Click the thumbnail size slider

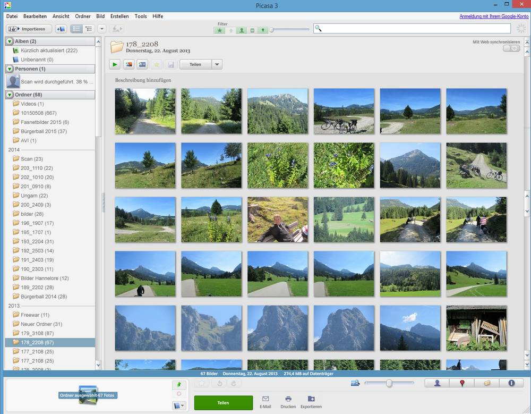[x=389, y=383]
